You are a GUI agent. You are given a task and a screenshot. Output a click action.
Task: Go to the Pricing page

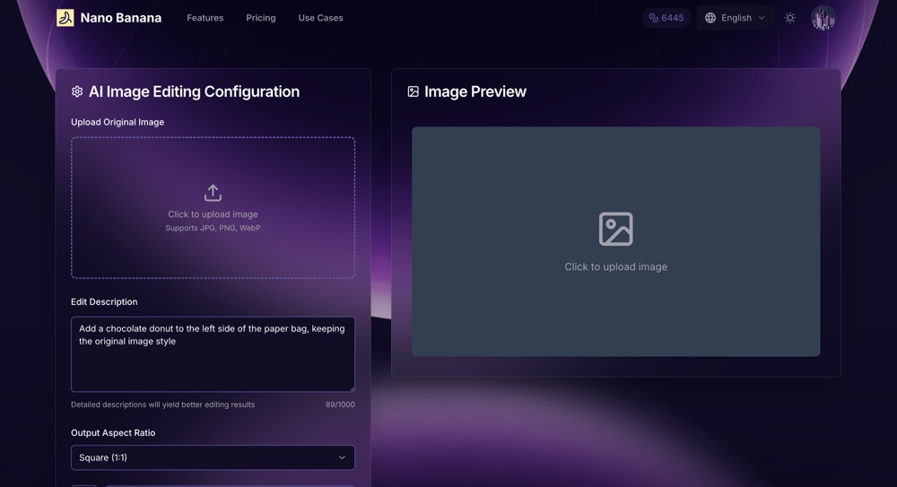point(261,18)
